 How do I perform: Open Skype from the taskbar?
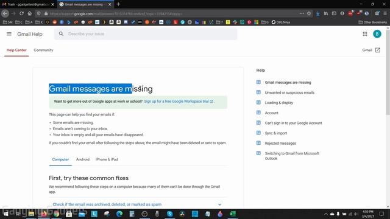(169, 214)
